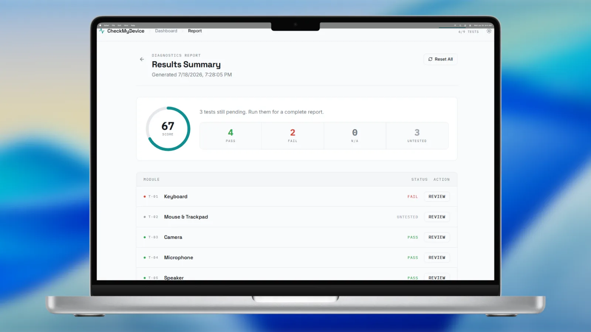591x332 pixels.
Task: Select the 2 Fail stat card
Action: (293, 136)
